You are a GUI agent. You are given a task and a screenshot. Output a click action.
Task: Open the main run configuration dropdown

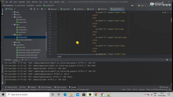(142, 5)
